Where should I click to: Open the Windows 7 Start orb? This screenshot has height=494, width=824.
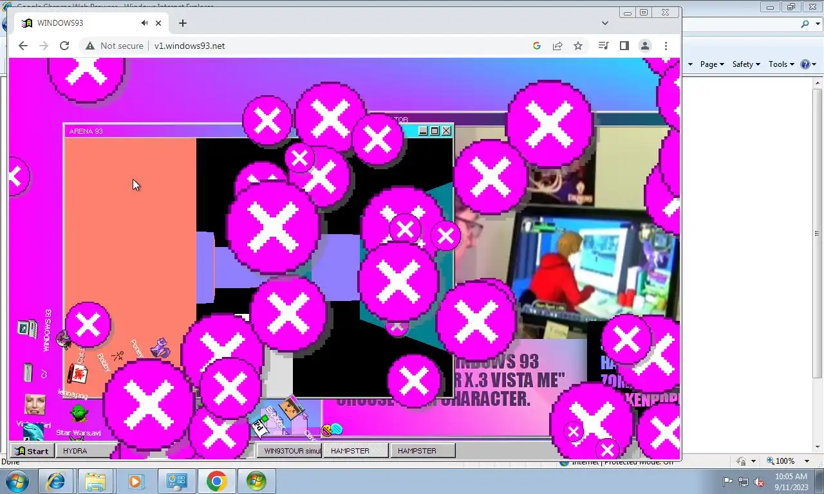click(16, 481)
